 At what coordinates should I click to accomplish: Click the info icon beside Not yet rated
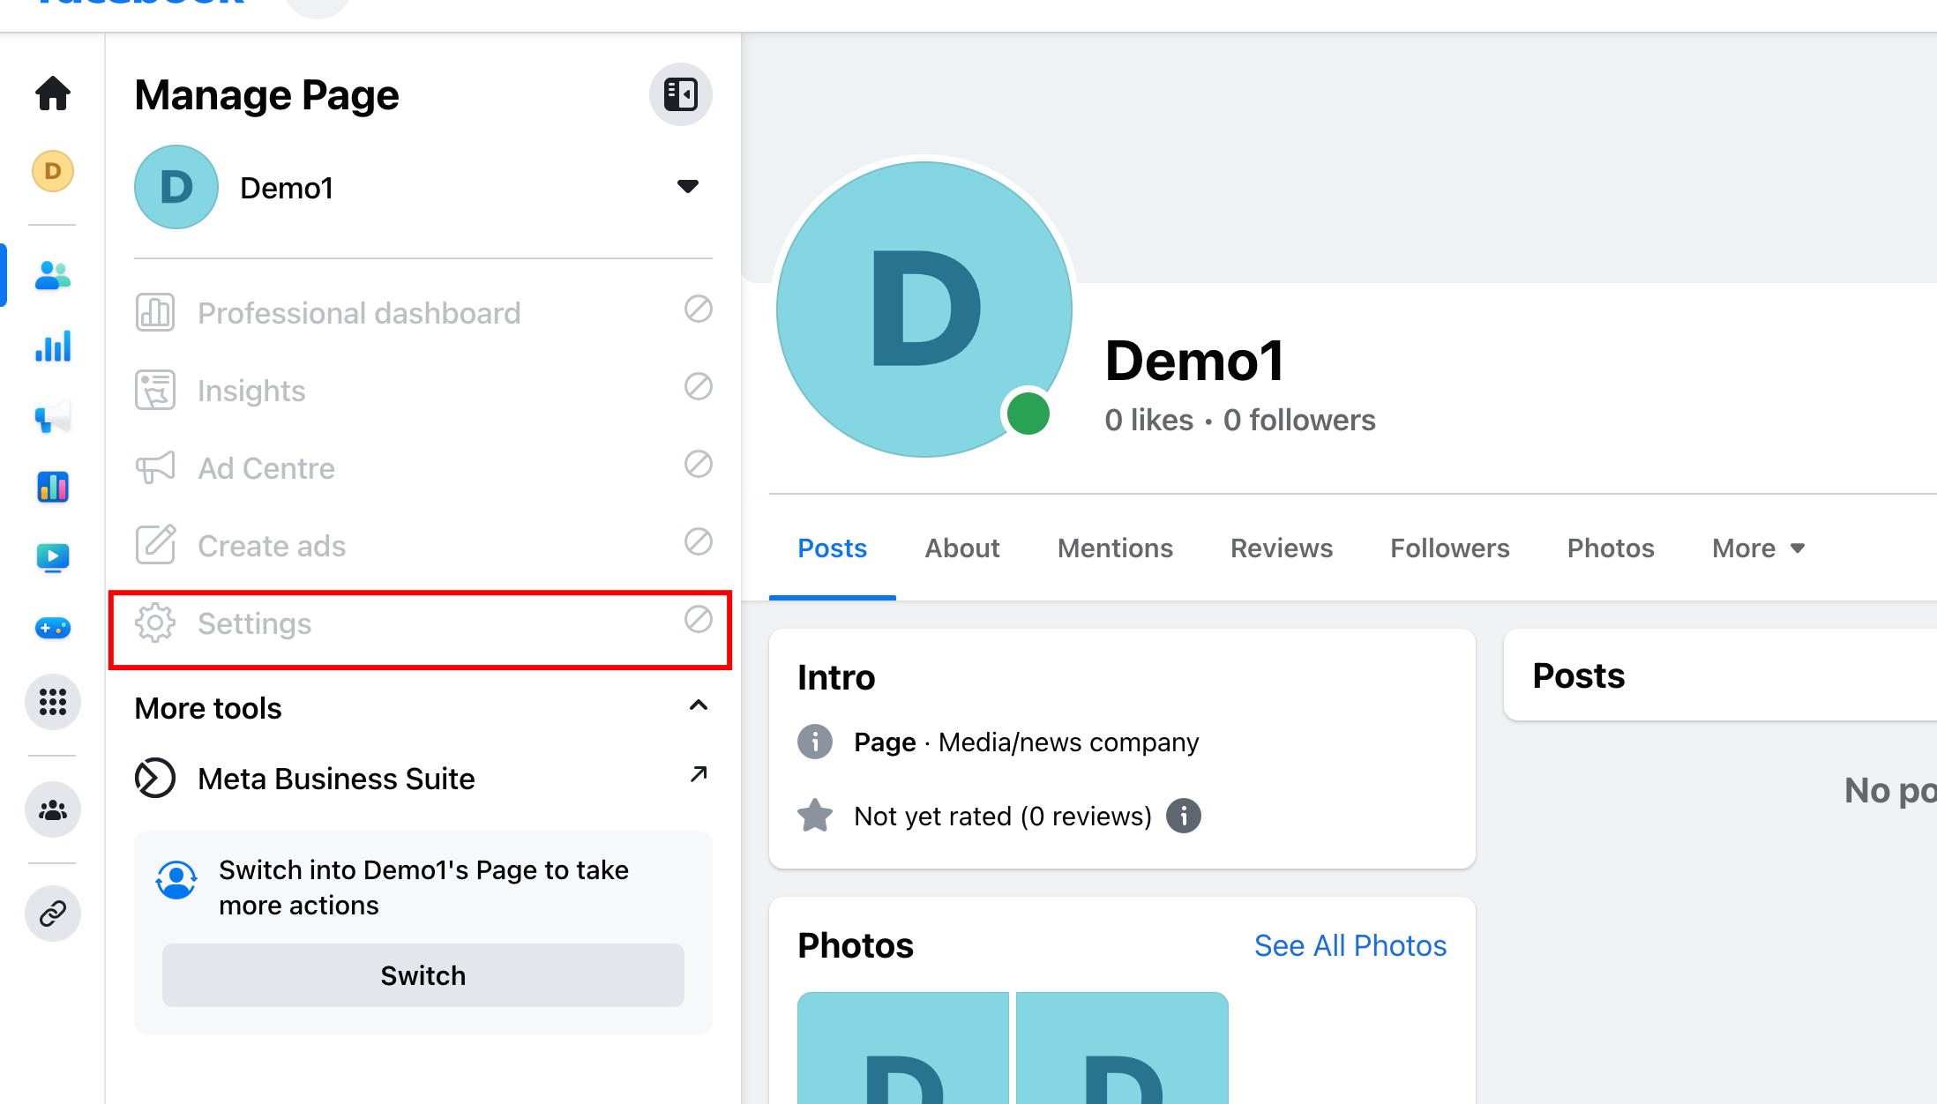coord(1184,817)
